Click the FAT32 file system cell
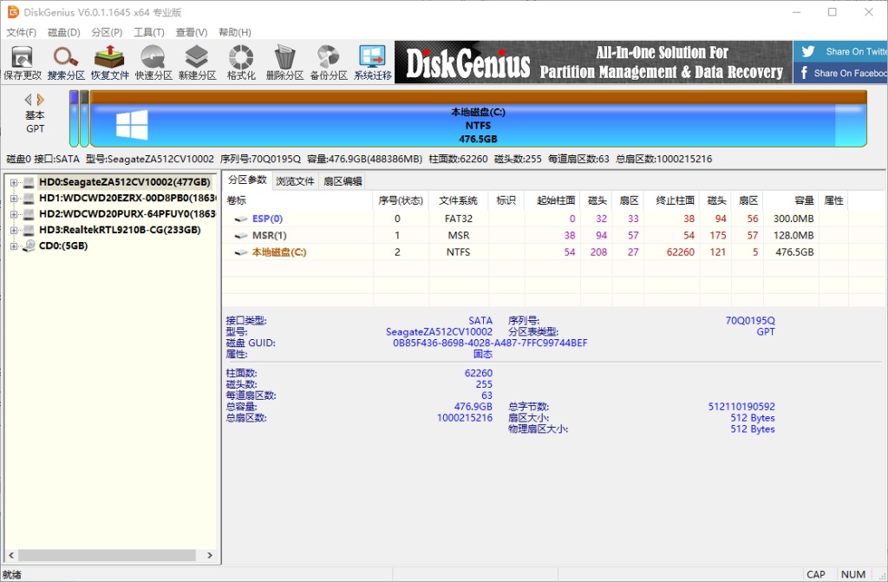This screenshot has width=888, height=582. pyautogui.click(x=459, y=219)
